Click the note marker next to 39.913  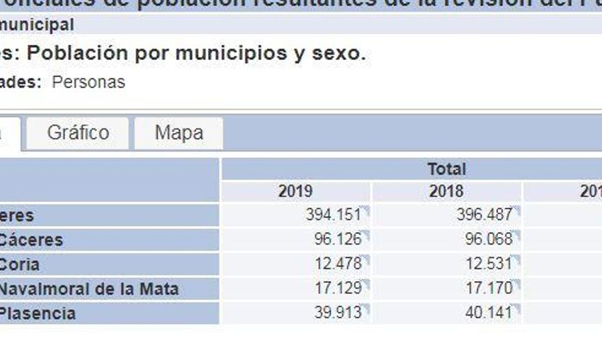click(x=365, y=309)
